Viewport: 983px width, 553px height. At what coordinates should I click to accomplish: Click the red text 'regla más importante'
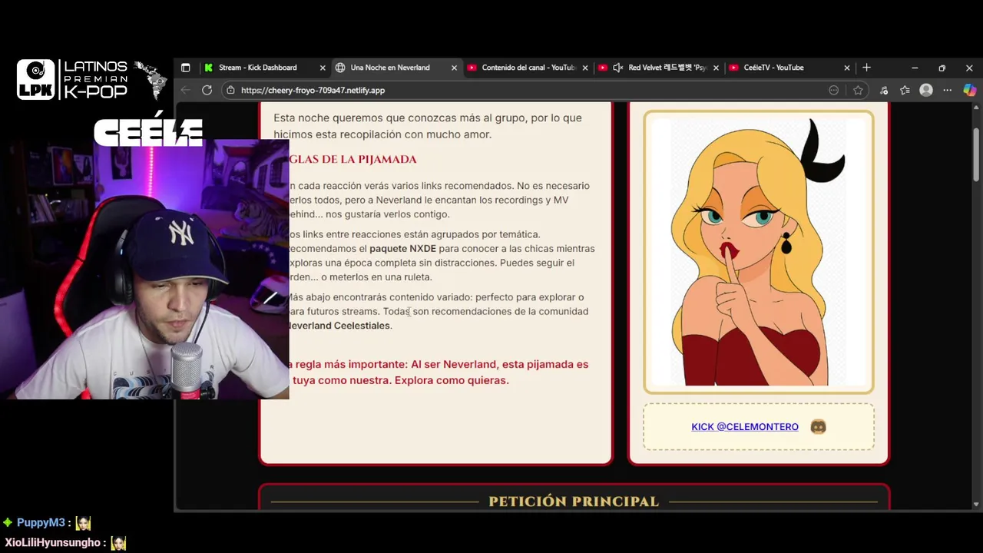(x=351, y=364)
